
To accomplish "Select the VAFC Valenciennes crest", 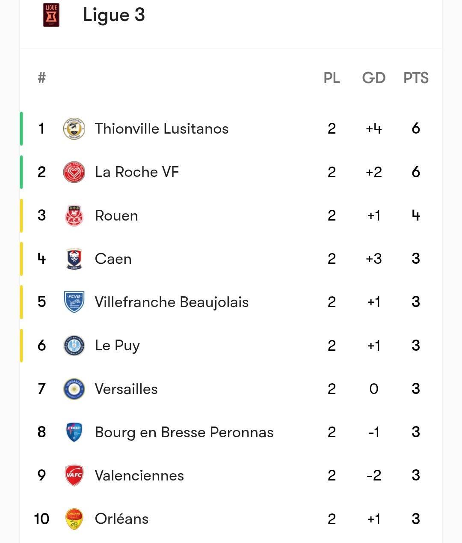I will (74, 475).
